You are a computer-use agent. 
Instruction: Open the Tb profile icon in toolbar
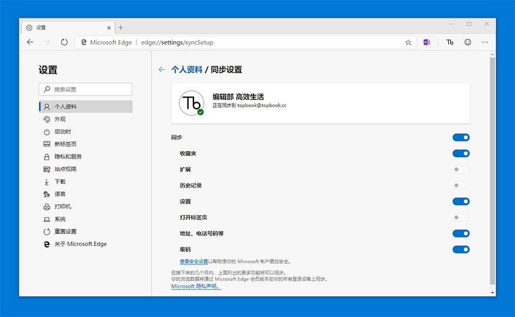coord(450,42)
